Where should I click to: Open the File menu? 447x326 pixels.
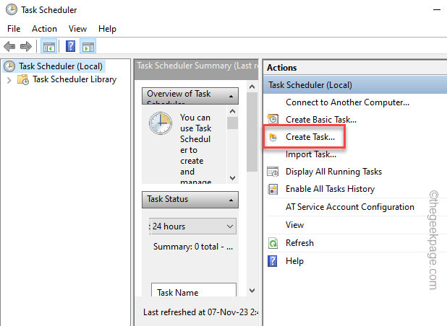click(14, 29)
